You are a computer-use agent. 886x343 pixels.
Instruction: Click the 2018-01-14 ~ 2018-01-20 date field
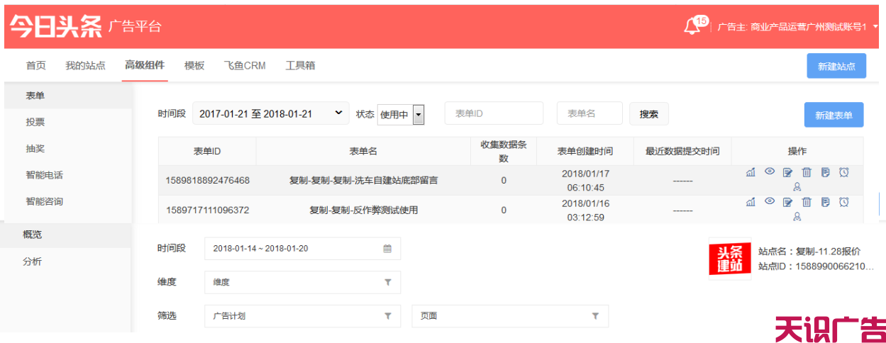tap(302, 249)
